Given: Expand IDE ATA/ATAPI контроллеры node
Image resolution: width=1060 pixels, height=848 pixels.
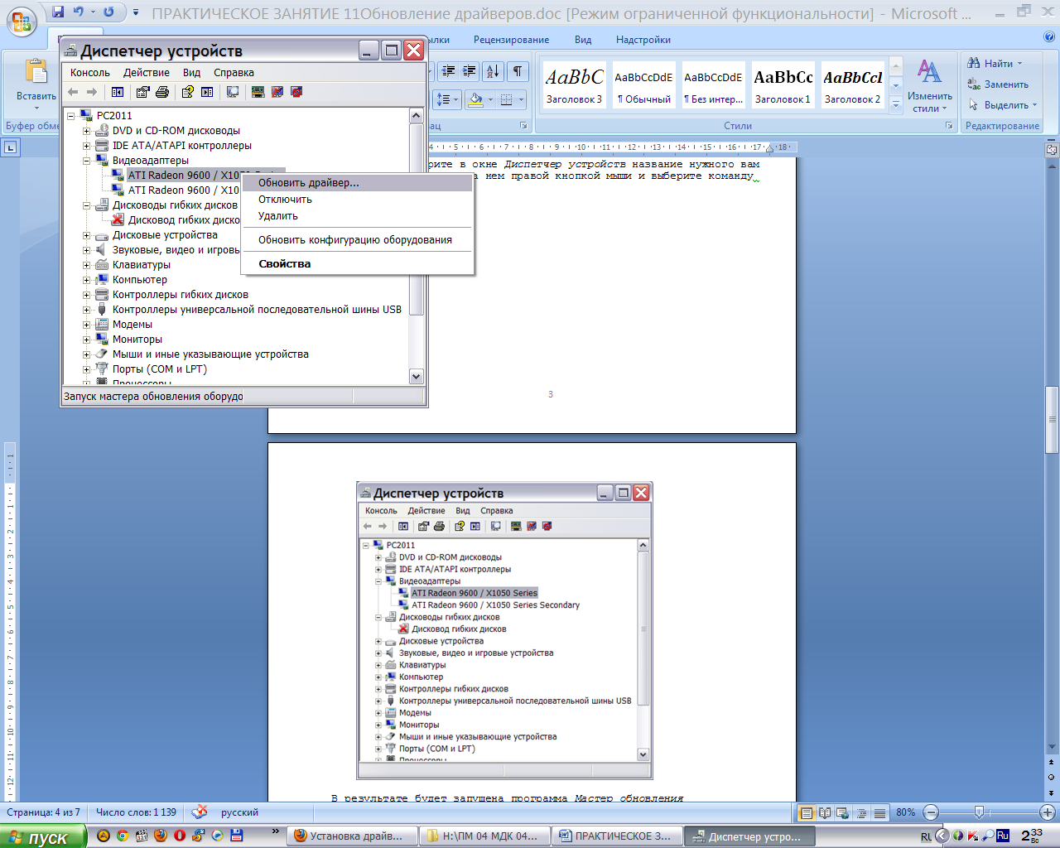Looking at the screenshot, I should (86, 146).
